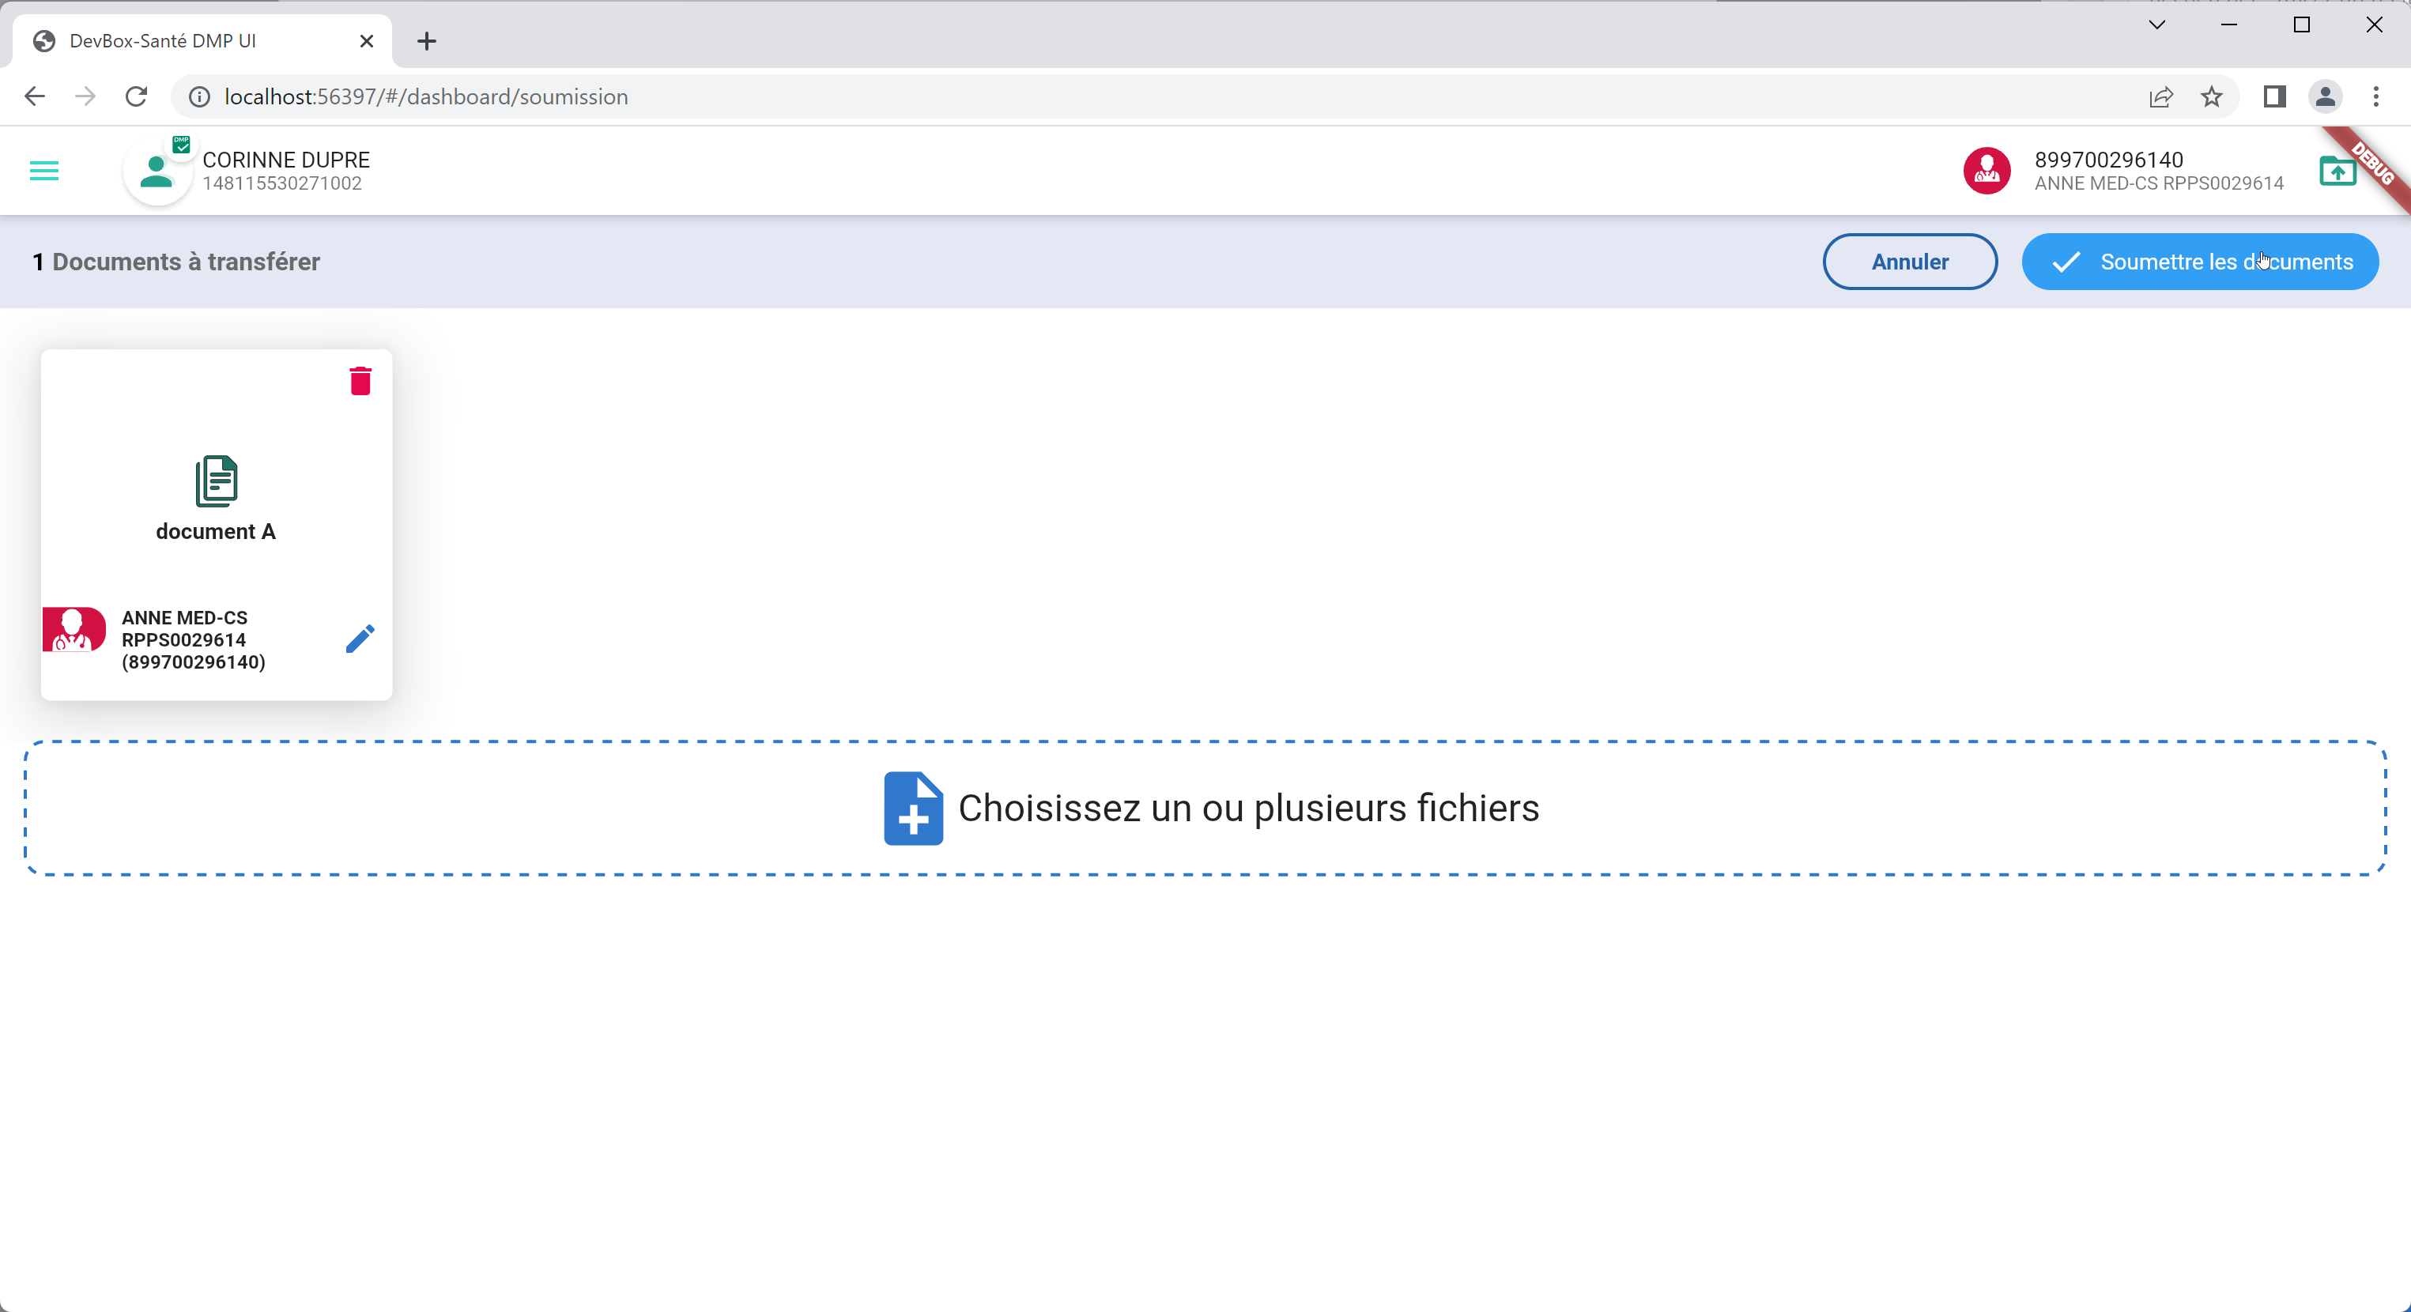Edit the document author with the pencil icon
2411x1312 pixels.
click(x=360, y=639)
